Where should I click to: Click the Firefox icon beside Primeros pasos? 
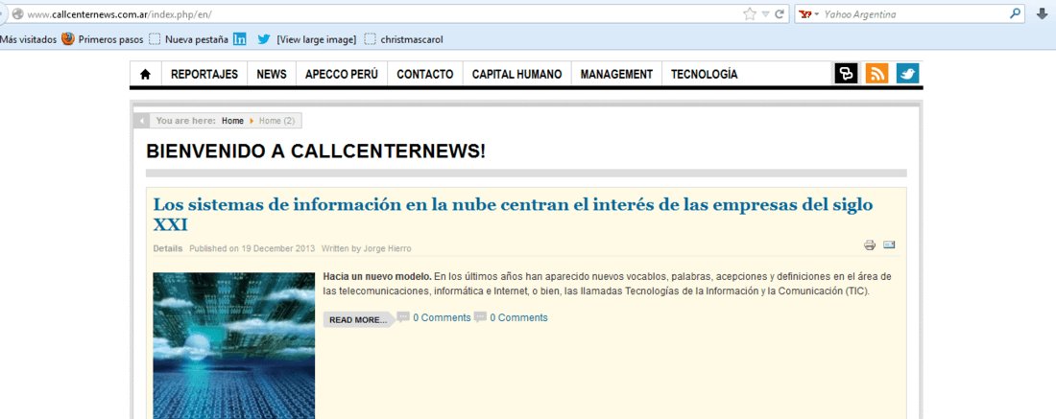tap(67, 39)
